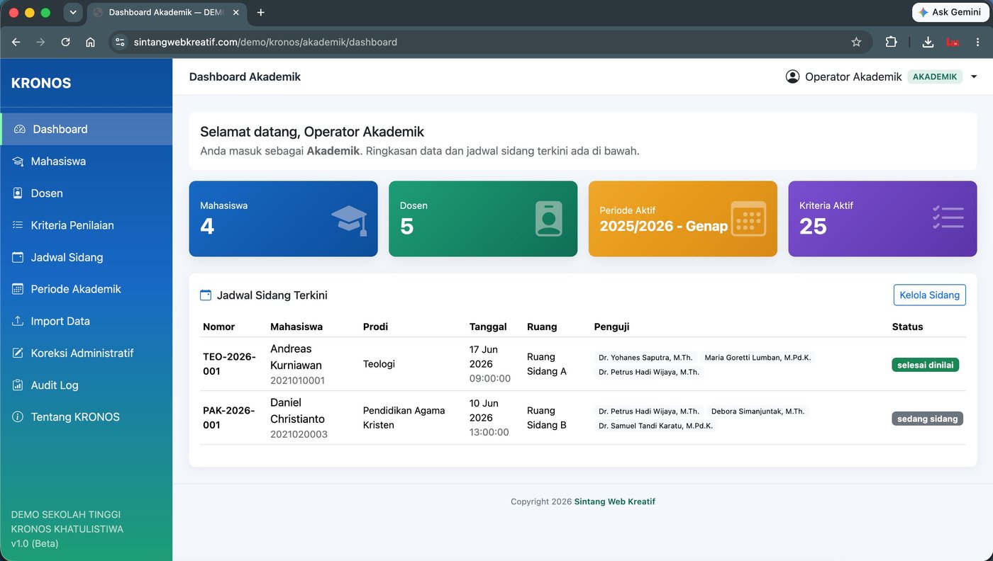Open a new browser tab

(261, 12)
